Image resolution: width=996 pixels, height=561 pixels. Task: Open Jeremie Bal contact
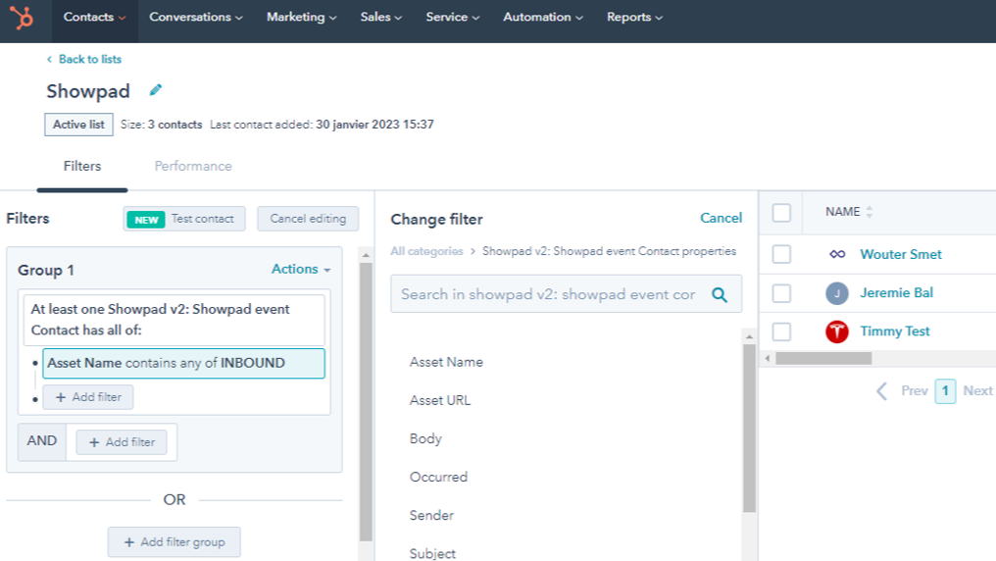(x=896, y=293)
